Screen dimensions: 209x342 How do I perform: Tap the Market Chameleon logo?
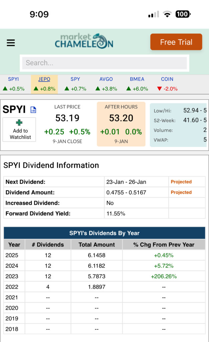point(84,41)
